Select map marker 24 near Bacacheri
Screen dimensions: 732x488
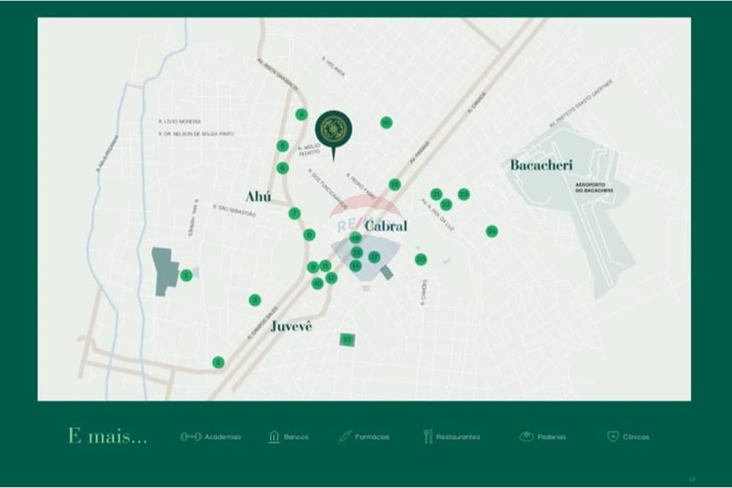(x=492, y=231)
